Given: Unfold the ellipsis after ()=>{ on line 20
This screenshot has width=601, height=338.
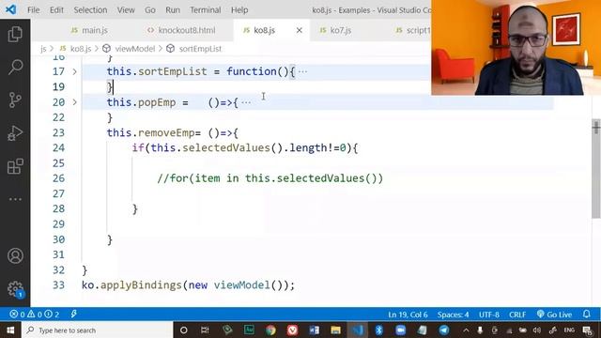Looking at the screenshot, I should (246, 102).
